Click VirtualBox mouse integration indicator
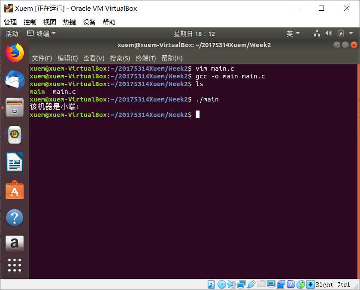Image resolution: width=360 pixels, height=290 pixels. (x=300, y=284)
